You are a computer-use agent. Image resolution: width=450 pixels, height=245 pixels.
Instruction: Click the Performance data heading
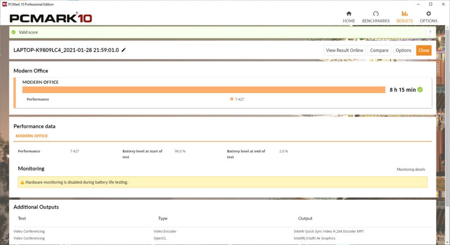pyautogui.click(x=34, y=126)
